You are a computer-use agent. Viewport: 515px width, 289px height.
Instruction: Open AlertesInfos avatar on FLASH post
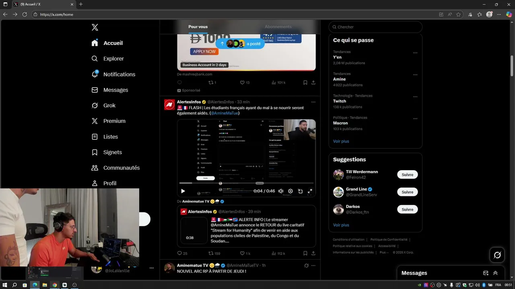point(169,104)
